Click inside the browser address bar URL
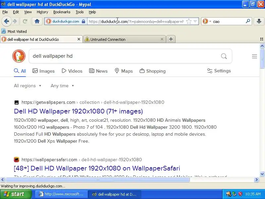Screen dimensions: 265x199 point(136,22)
